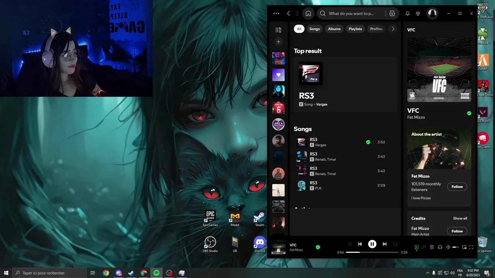Select the Albums filter chip
The height and width of the screenshot is (278, 495).
334,29
